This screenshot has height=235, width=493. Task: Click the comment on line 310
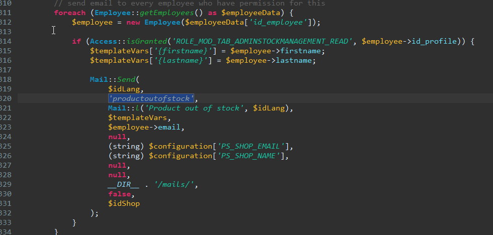pyautogui.click(x=190, y=4)
